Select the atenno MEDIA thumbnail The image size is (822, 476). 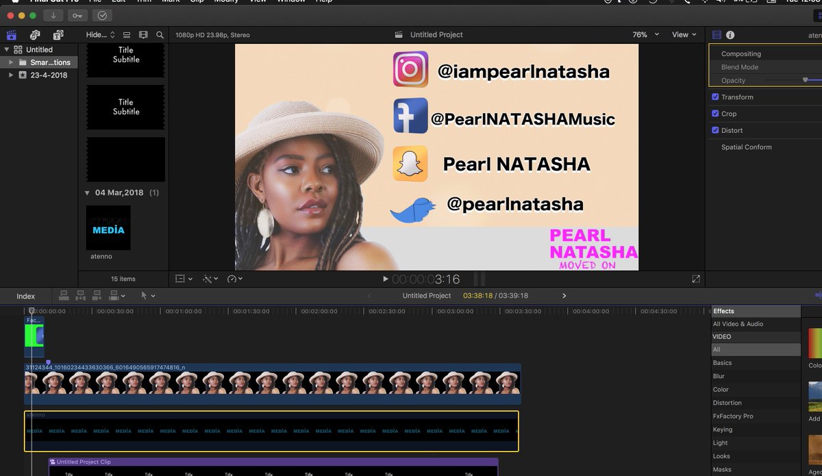pos(108,228)
